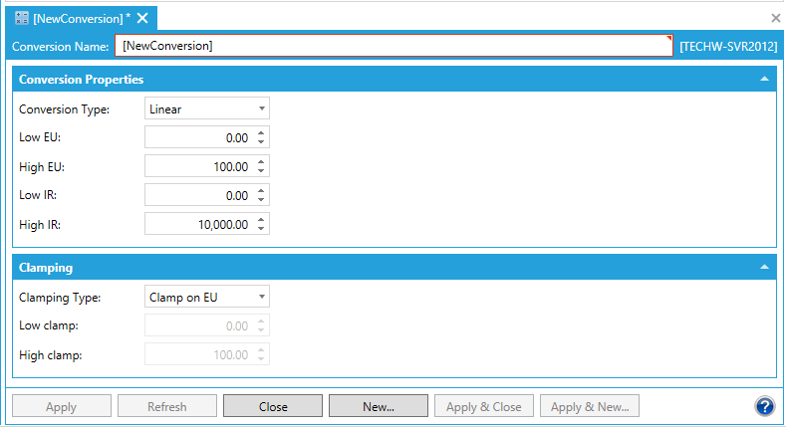
Task: Close the NewConversion tab with its X
Action: 142,19
